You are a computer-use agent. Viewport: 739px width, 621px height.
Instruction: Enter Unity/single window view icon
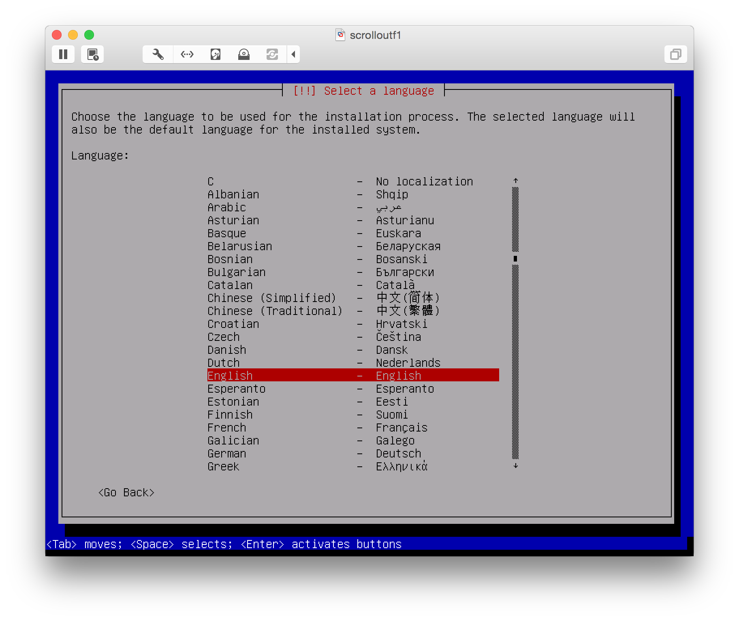tap(675, 54)
